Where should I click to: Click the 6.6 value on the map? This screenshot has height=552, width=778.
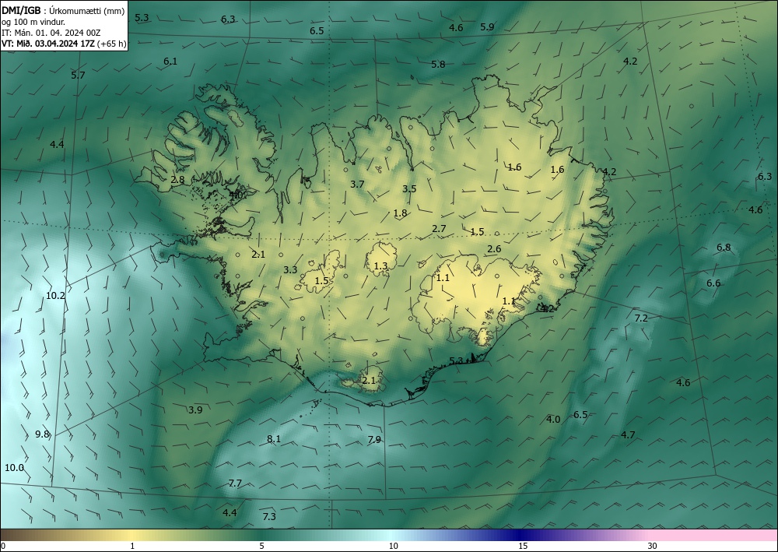point(713,283)
